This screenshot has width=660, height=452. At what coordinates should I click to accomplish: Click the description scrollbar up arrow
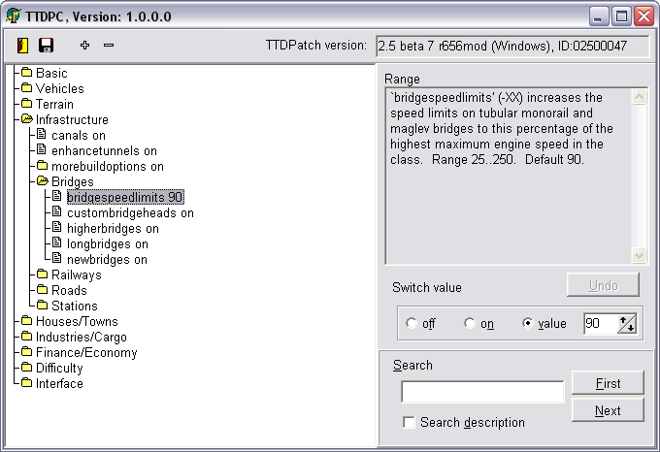click(639, 97)
